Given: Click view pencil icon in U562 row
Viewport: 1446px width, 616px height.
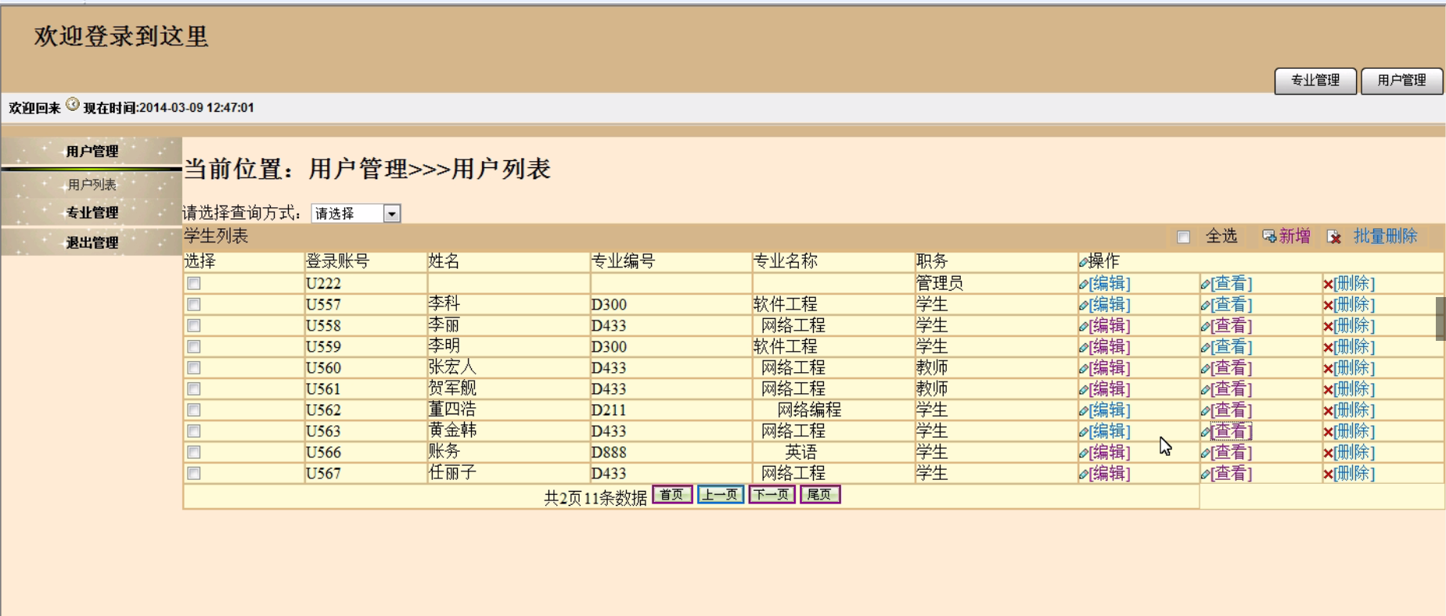Looking at the screenshot, I should [x=1205, y=410].
